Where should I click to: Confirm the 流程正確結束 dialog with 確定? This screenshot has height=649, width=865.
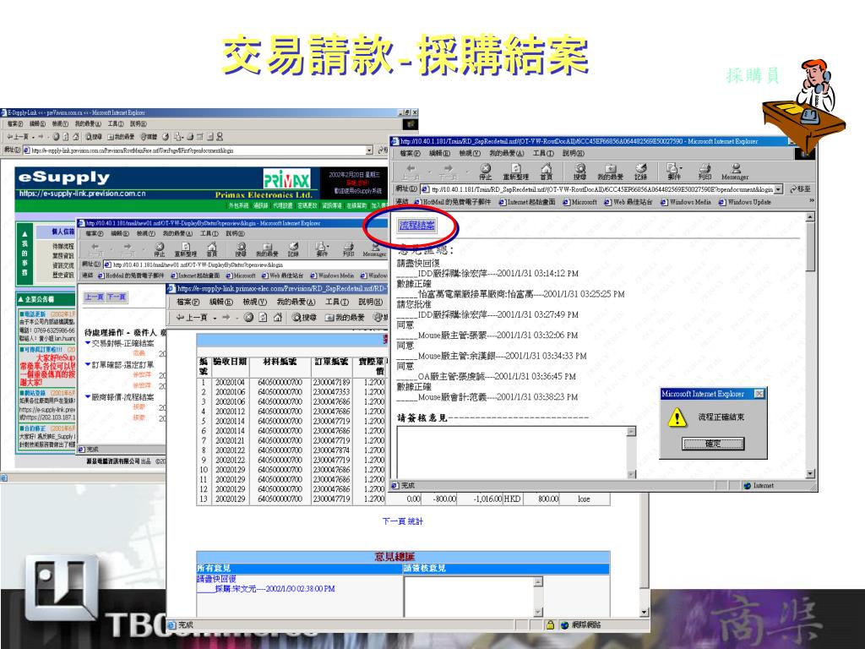[x=713, y=444]
